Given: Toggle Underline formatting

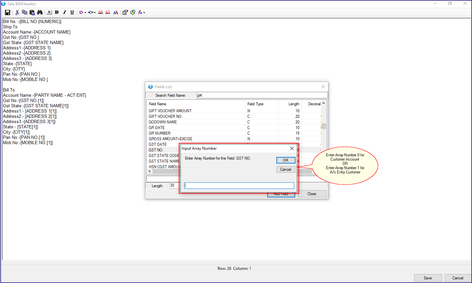Looking at the screenshot, I should [72, 13].
